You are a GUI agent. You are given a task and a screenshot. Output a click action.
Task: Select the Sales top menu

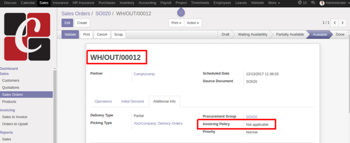pos(44,3)
